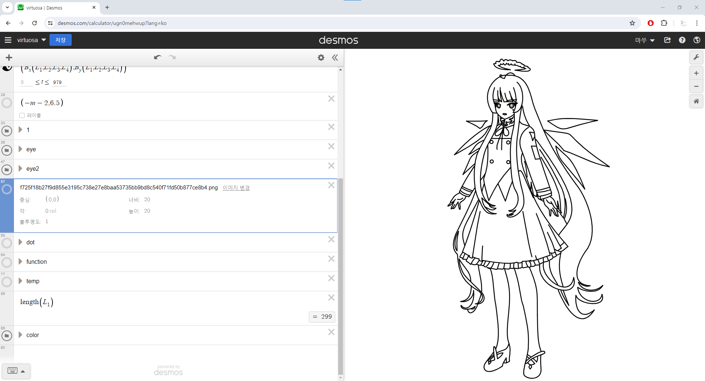Click the change image link

(x=236, y=188)
